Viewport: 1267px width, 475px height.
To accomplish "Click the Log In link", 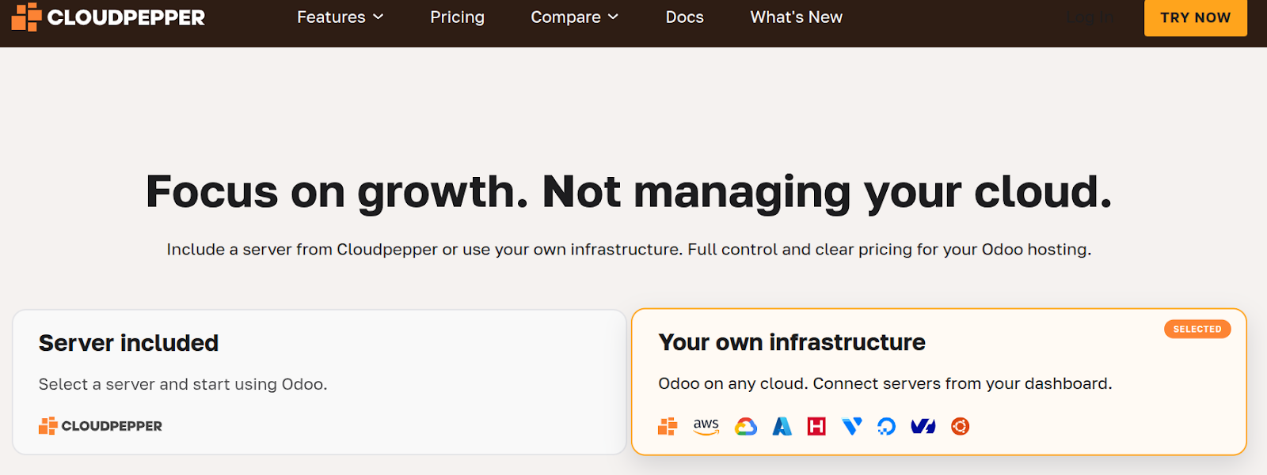I will pos(1090,17).
